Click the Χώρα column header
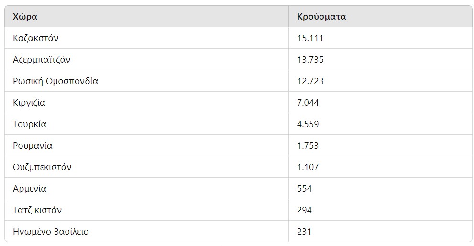474x246 pixels. pyautogui.click(x=147, y=16)
